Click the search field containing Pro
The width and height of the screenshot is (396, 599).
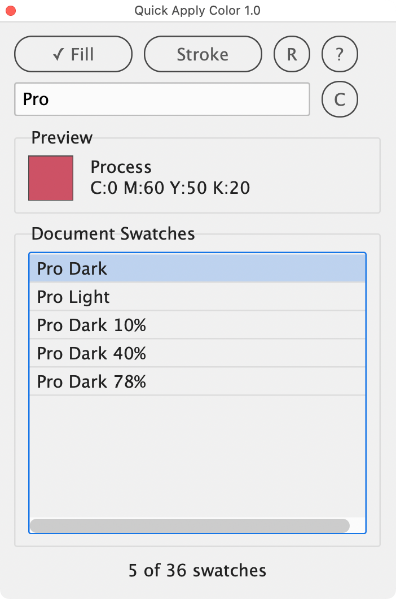162,99
